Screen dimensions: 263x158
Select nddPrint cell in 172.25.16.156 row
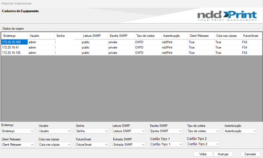pos(174,53)
